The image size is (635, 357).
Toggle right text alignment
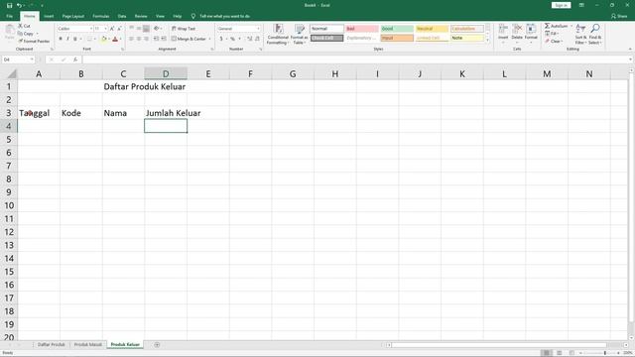coord(146,39)
